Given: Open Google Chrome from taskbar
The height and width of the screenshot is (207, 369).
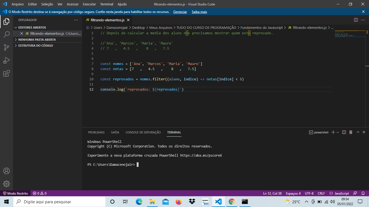Looking at the screenshot, I should (x=232, y=202).
